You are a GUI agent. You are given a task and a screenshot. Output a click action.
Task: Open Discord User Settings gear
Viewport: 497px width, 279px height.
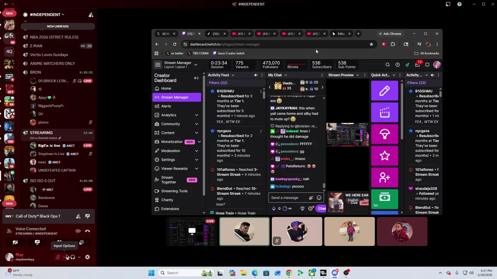pyautogui.click(x=87, y=257)
